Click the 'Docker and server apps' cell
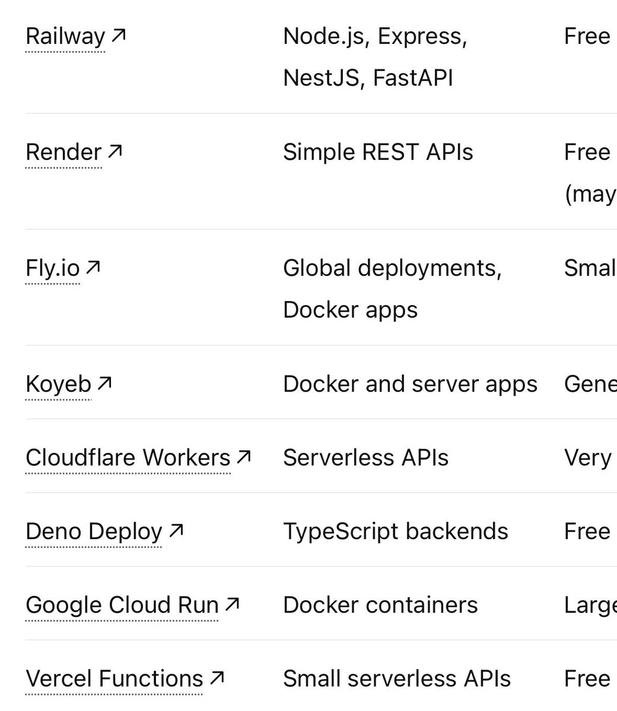This screenshot has width=617, height=711. (410, 384)
